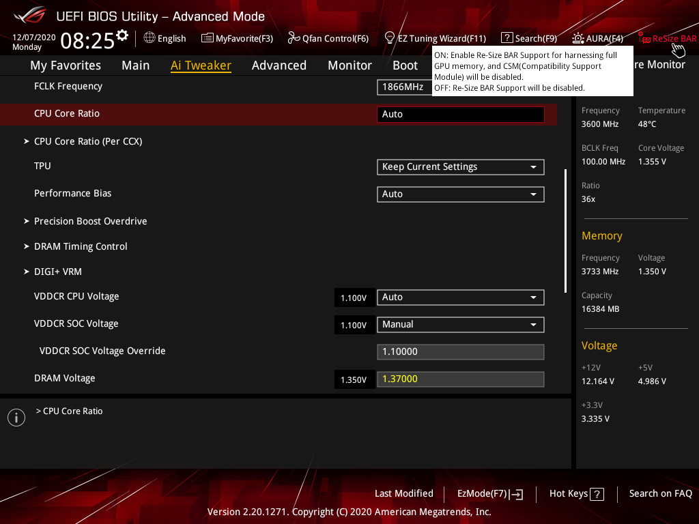Open AURA(F4) lighting control
This screenshot has width=699, height=524.
(597, 38)
